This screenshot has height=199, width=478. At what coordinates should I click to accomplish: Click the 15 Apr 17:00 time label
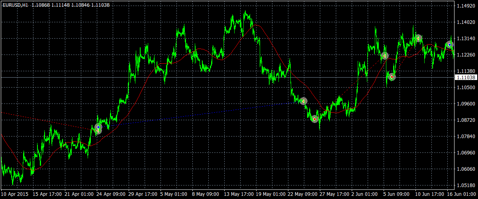pyautogui.click(x=47, y=195)
